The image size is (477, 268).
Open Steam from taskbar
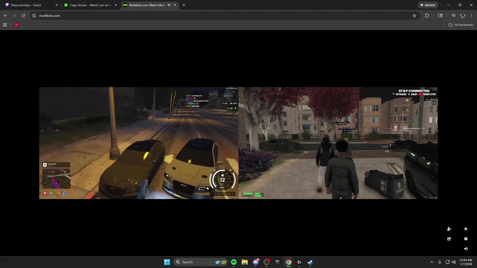(310, 262)
